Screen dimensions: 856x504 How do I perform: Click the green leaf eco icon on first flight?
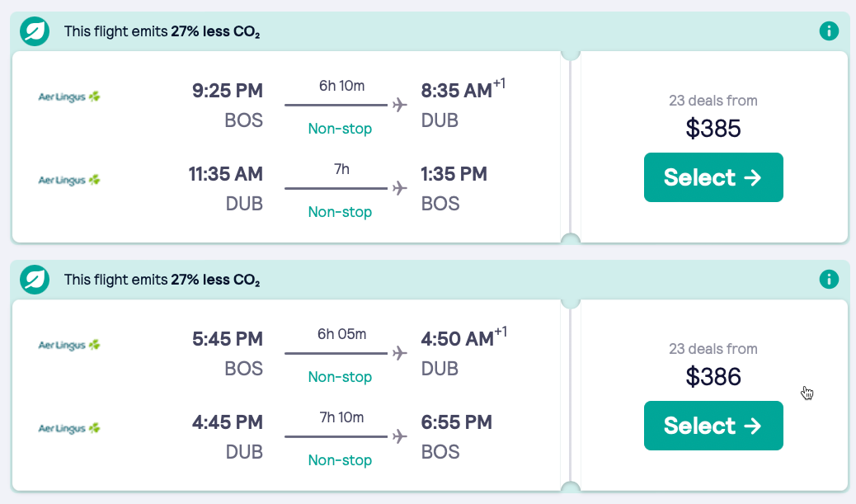point(34,31)
